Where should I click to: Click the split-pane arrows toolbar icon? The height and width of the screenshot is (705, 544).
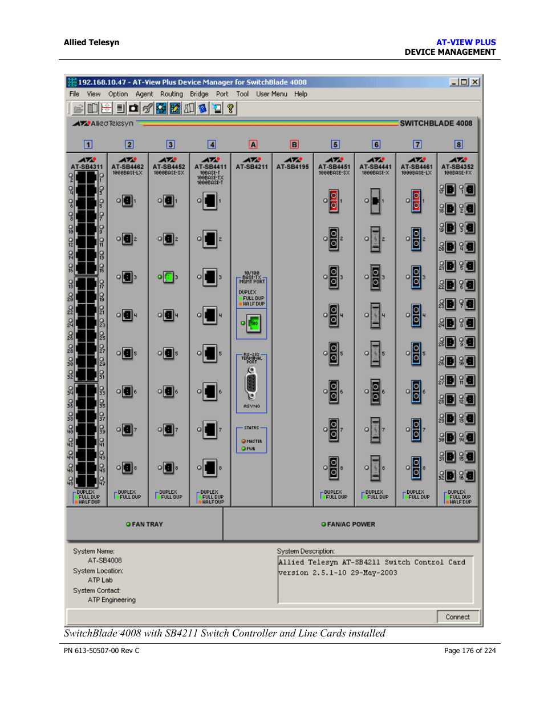point(106,108)
